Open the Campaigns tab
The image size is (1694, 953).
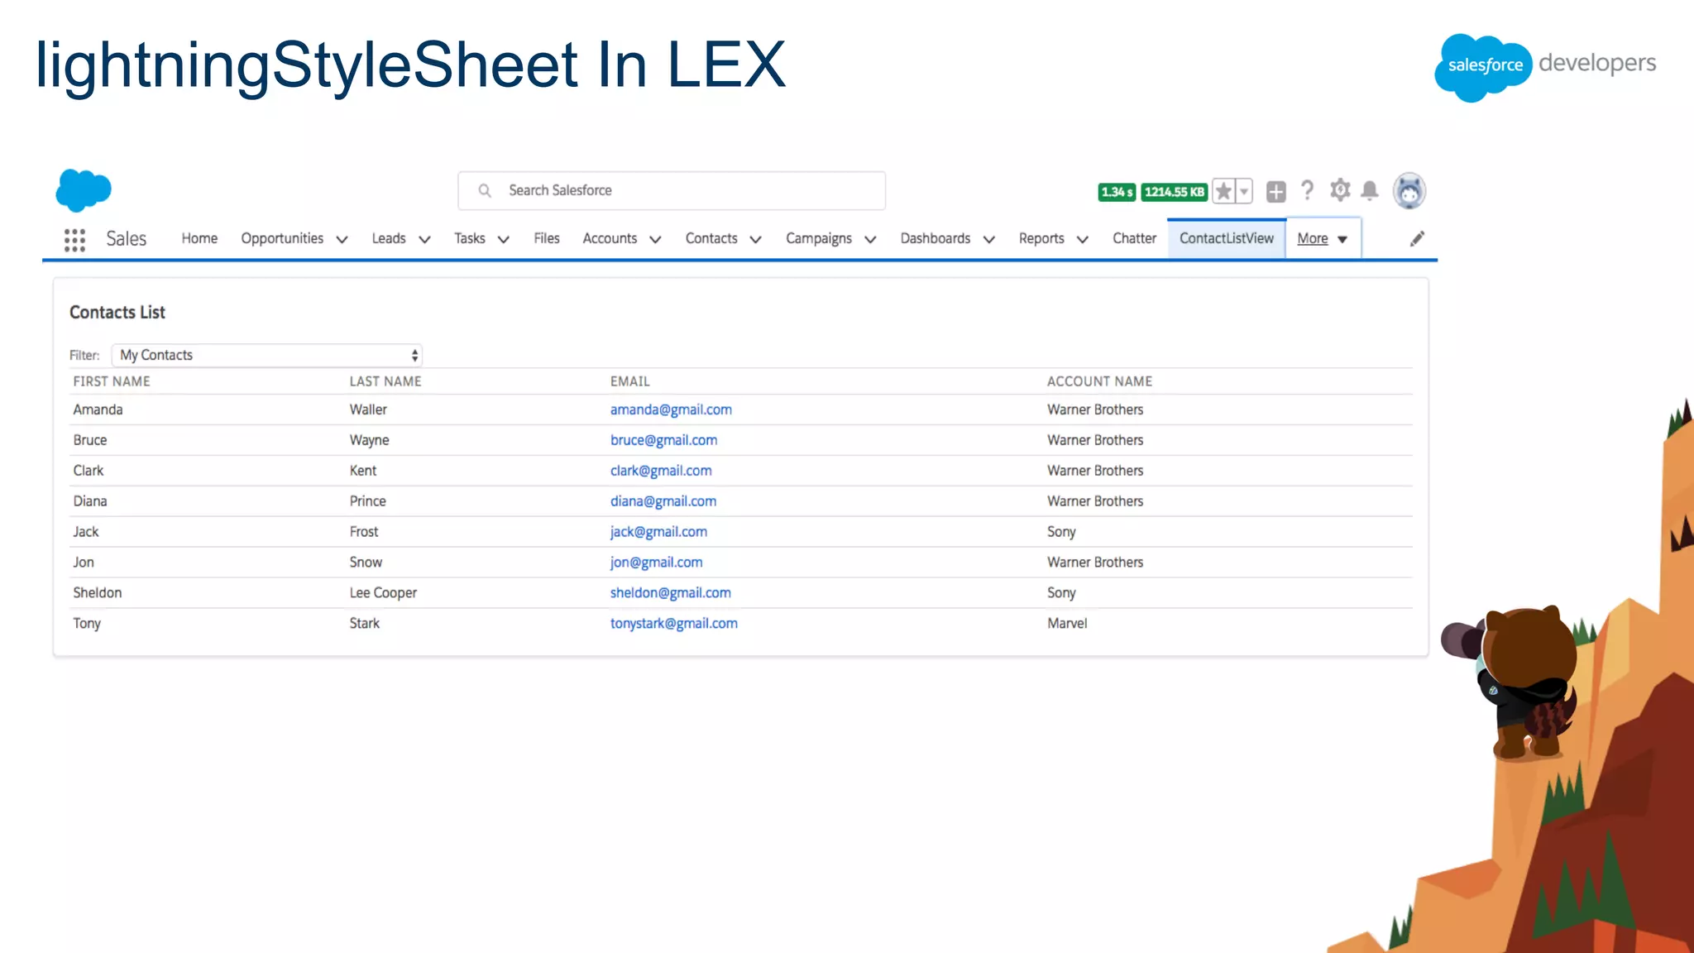819,238
